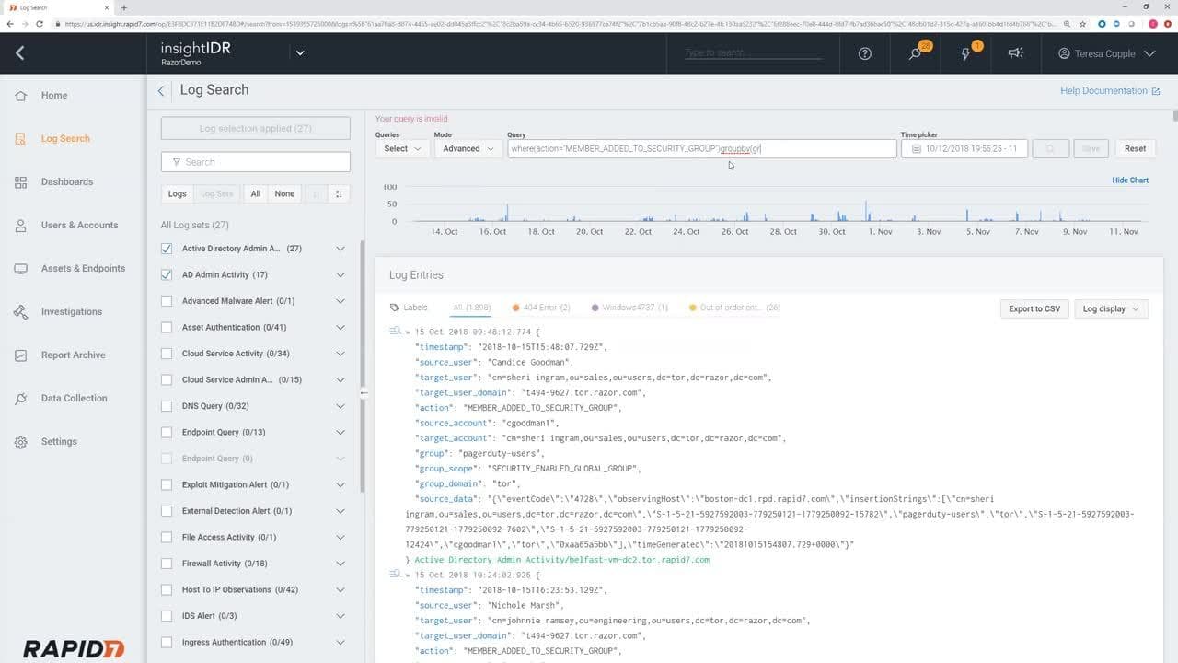Open the Queries Select dropdown
The height and width of the screenshot is (663, 1178).
(402, 148)
